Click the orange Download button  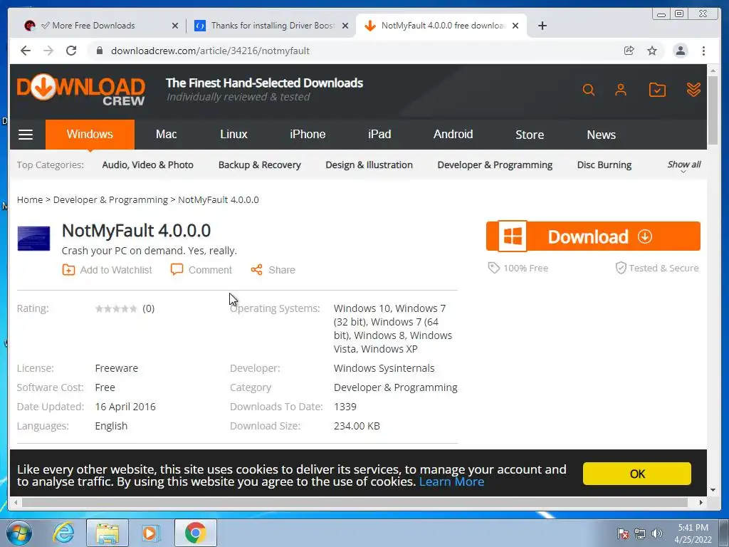[593, 236]
